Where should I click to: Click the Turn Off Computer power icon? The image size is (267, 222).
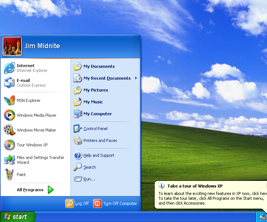98,203
